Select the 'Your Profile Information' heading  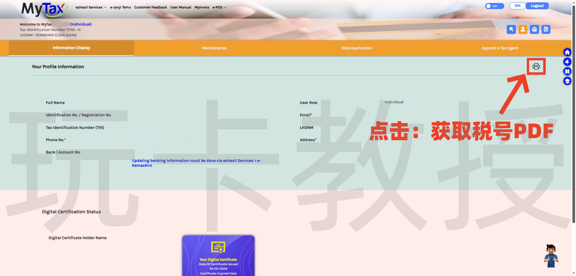[x=58, y=67]
